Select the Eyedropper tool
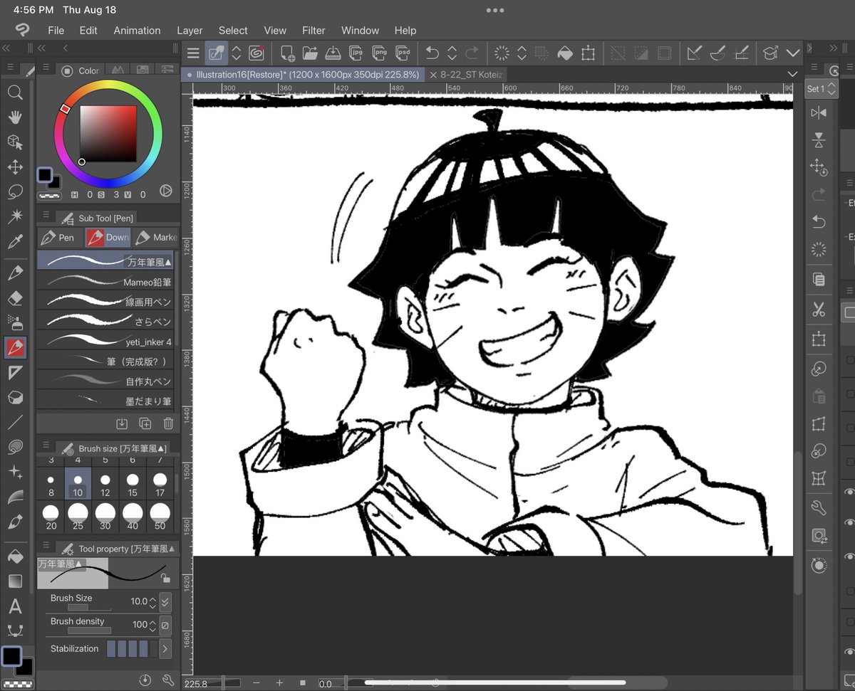855x691 pixels. click(15, 242)
